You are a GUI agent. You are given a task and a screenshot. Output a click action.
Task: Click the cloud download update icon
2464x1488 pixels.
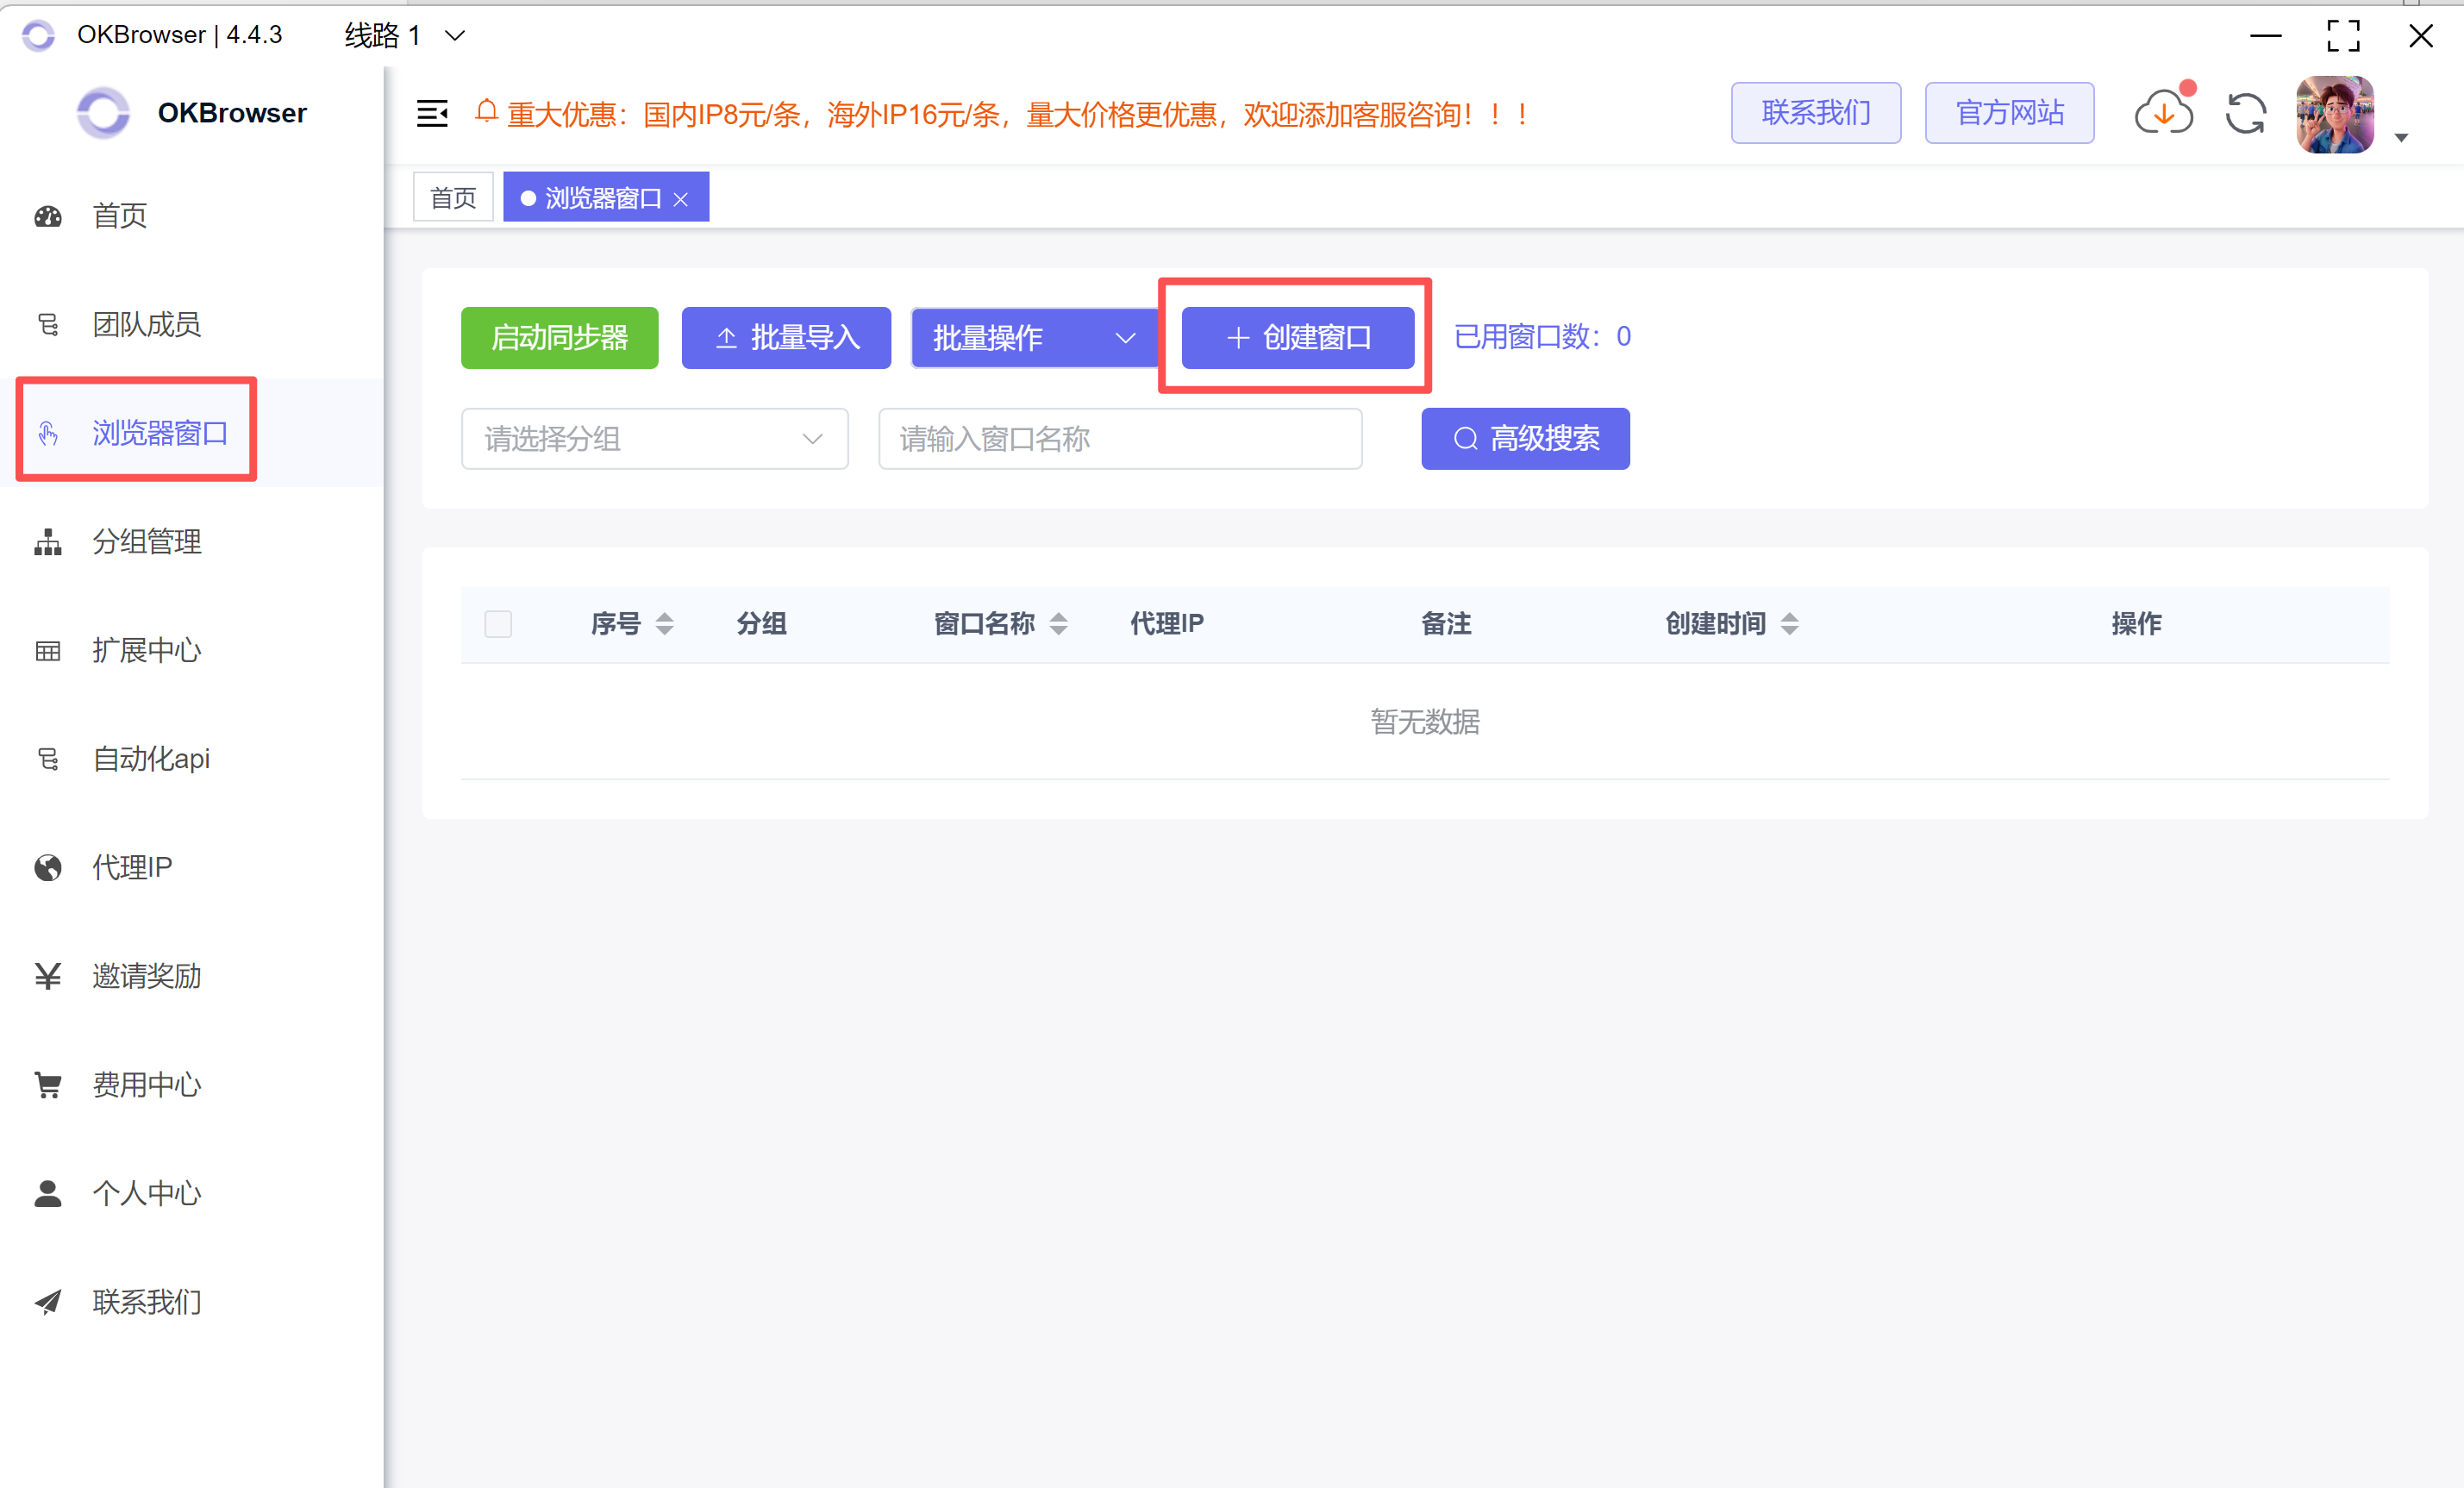tap(2163, 114)
